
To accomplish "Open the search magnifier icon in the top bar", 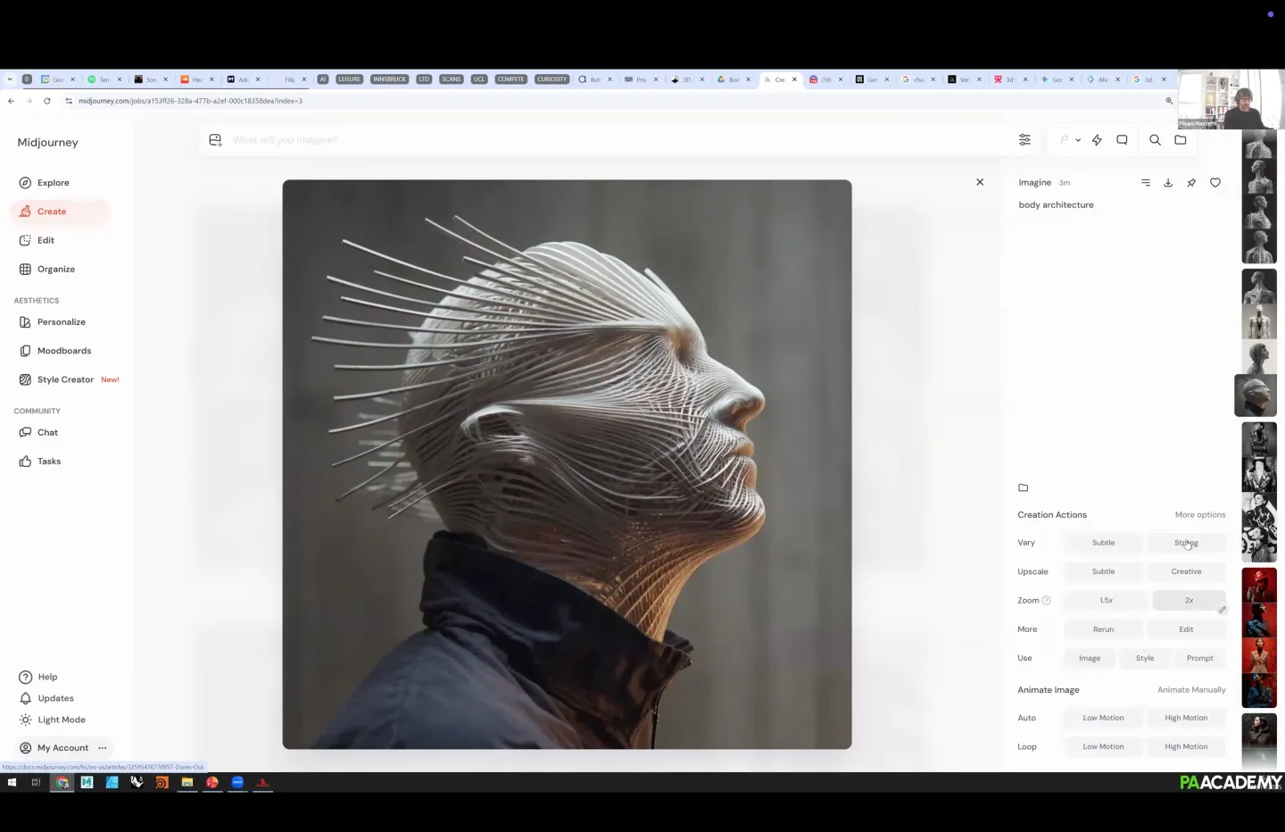I will point(1155,140).
